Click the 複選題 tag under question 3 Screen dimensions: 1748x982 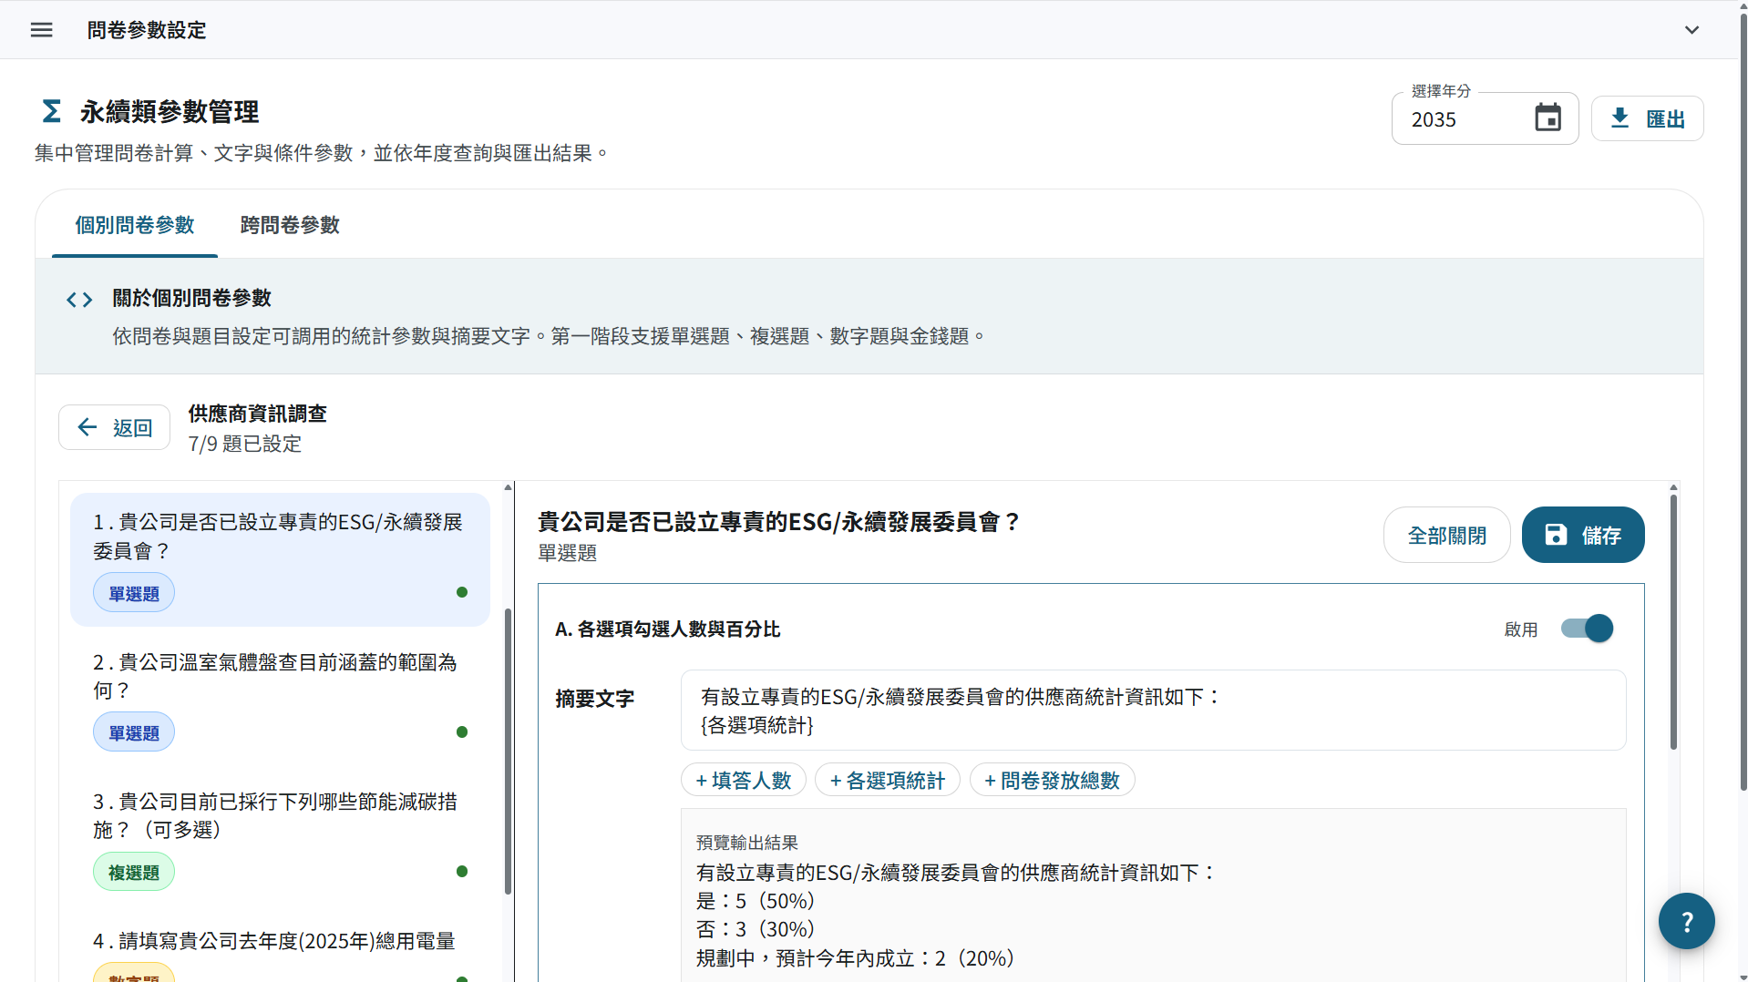[134, 872]
